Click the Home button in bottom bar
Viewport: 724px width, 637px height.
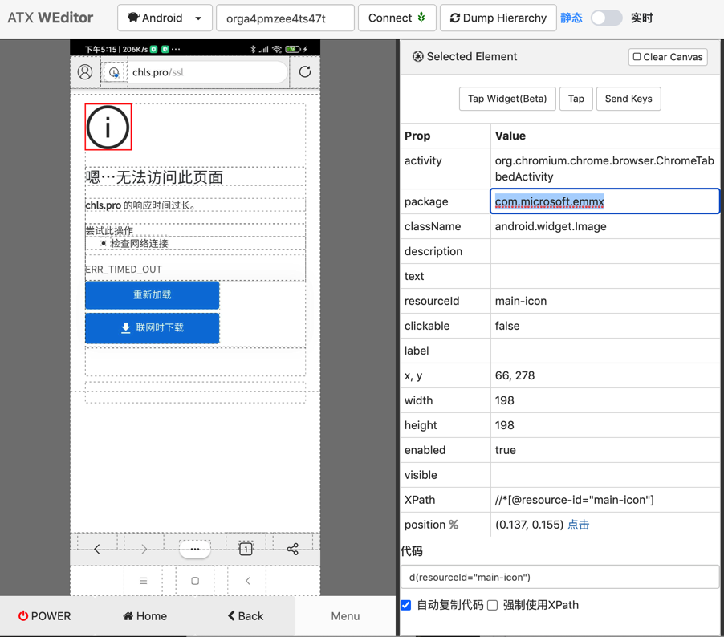coord(145,616)
